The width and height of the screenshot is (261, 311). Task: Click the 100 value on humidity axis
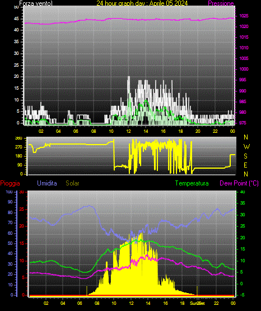[9, 192]
